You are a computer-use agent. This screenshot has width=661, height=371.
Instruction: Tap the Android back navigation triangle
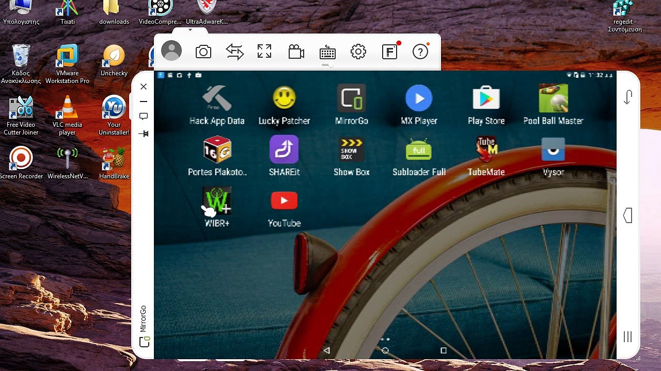point(326,350)
